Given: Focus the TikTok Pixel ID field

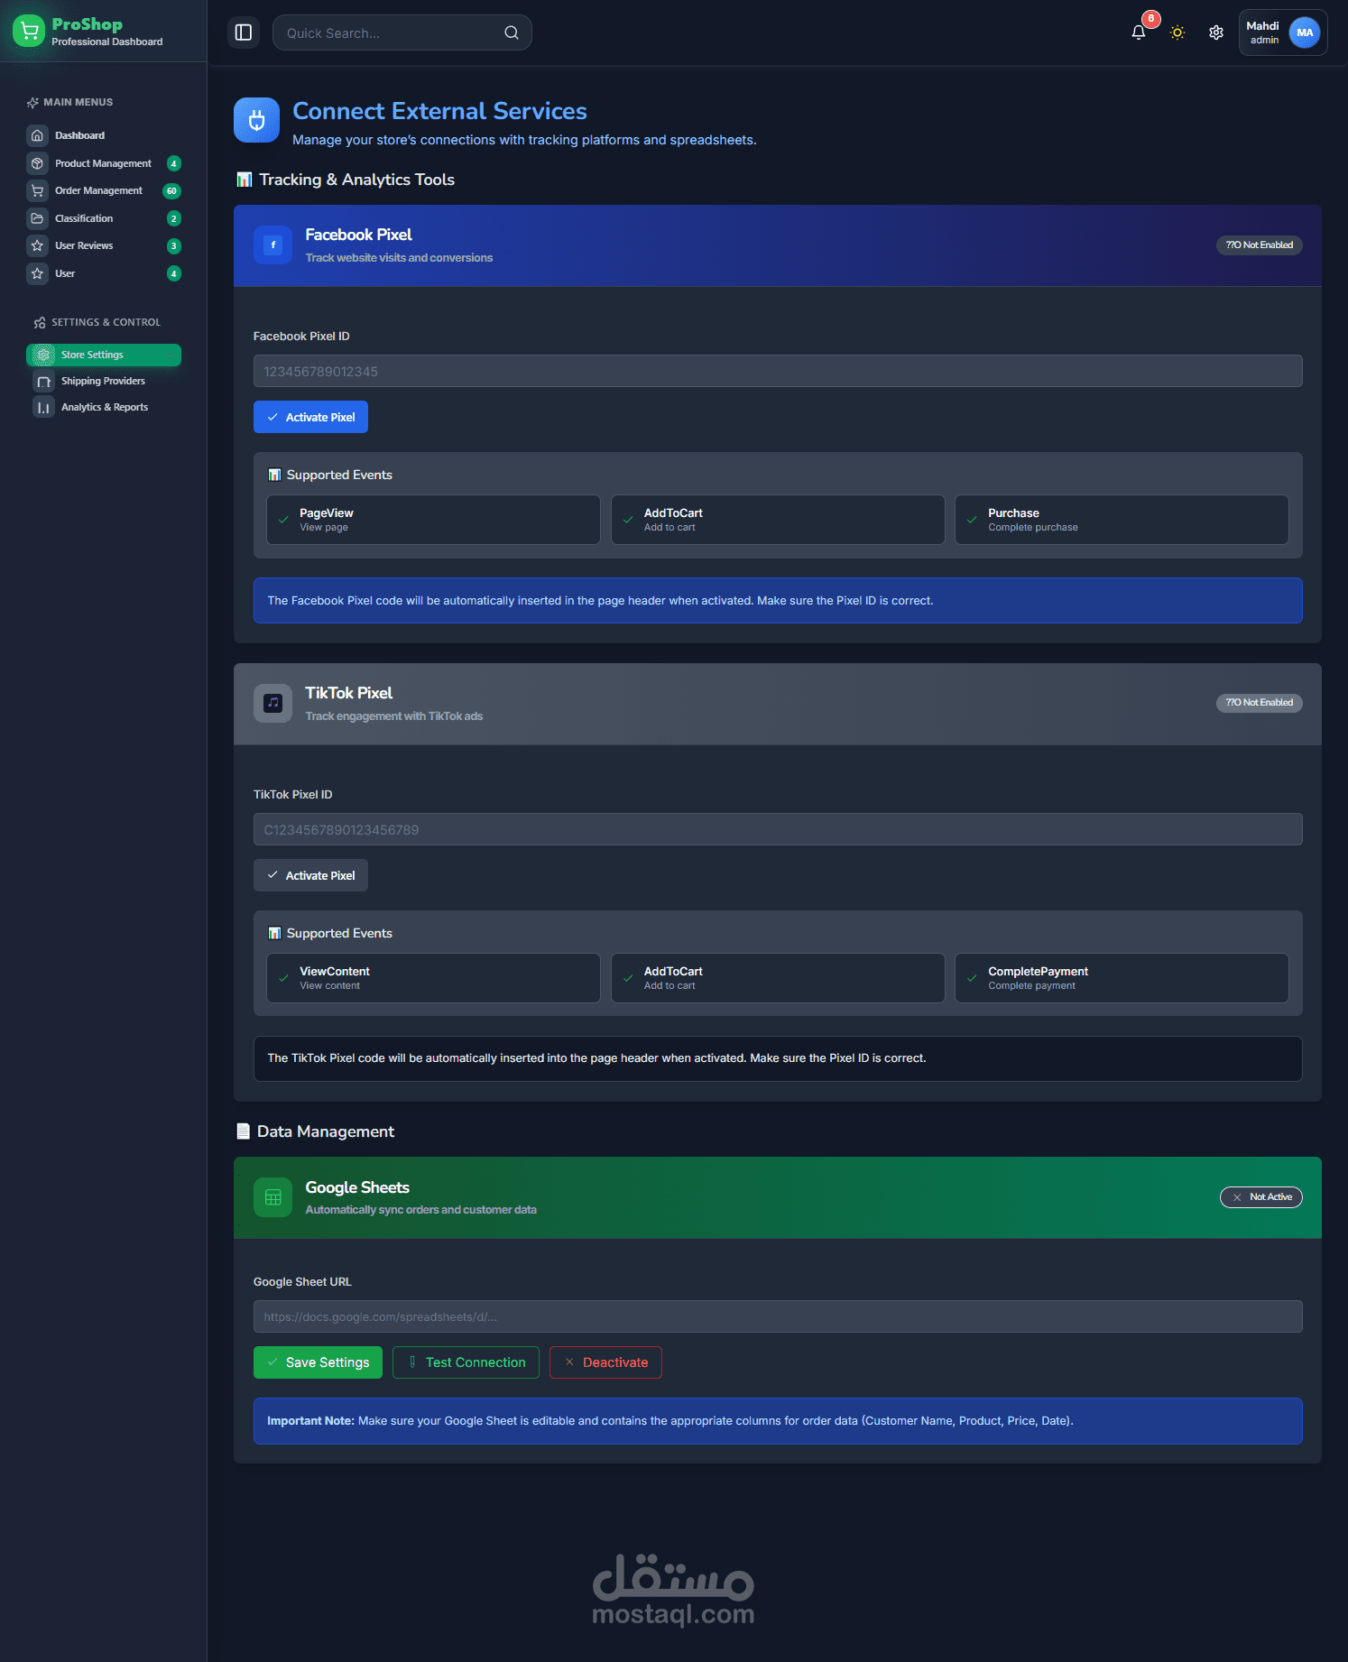Looking at the screenshot, I should coord(778,829).
